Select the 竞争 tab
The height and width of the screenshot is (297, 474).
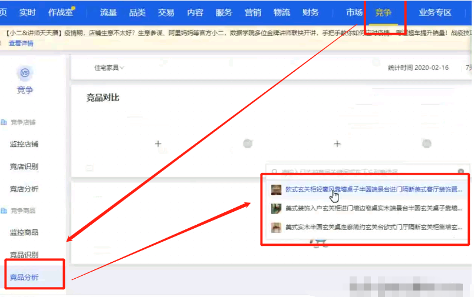pos(383,12)
